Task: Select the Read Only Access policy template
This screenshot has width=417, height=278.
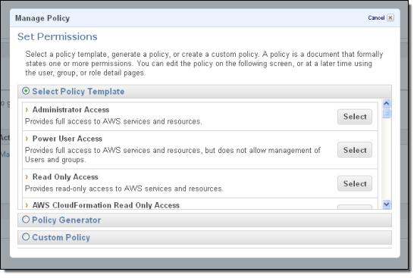Action: (355, 183)
